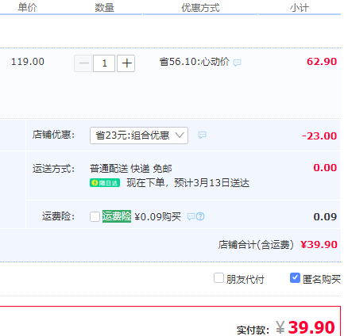Viewport: 344px width, 336px height.
Task: Click the quantity input field showing 1
Action: 104,63
